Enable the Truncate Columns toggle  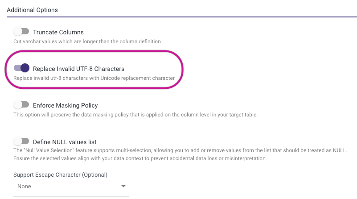(x=21, y=32)
